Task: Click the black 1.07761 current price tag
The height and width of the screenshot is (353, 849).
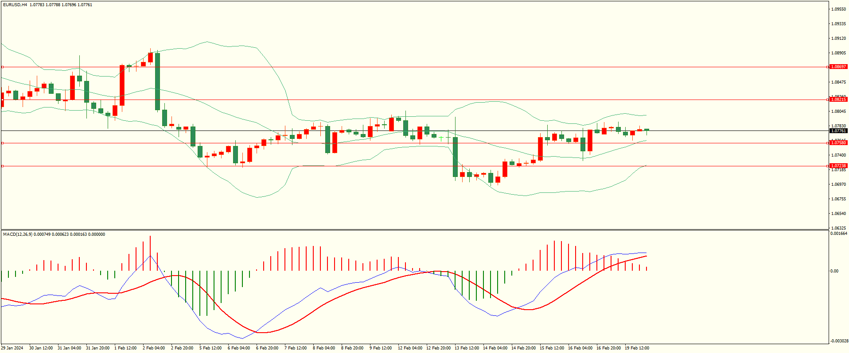Action: tap(838, 131)
